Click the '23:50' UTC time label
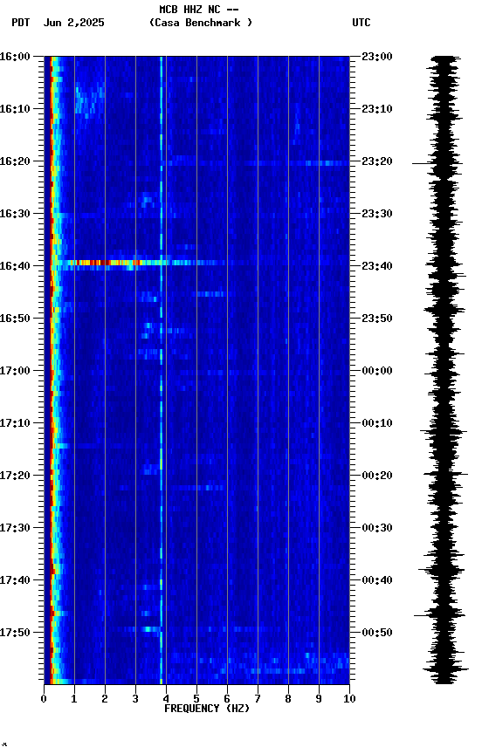 point(377,319)
